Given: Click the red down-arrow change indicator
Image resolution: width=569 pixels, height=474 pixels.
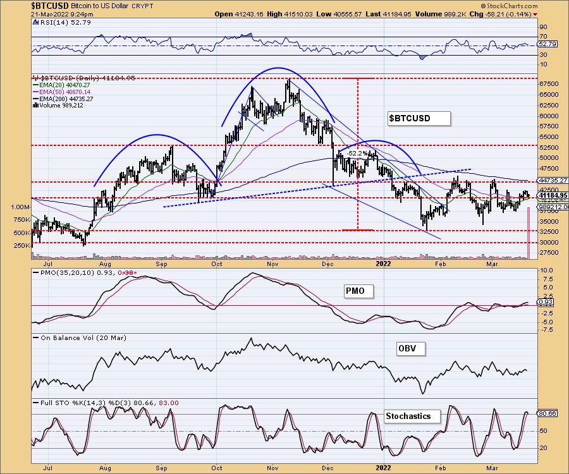Looking at the screenshot, I should [x=535, y=15].
